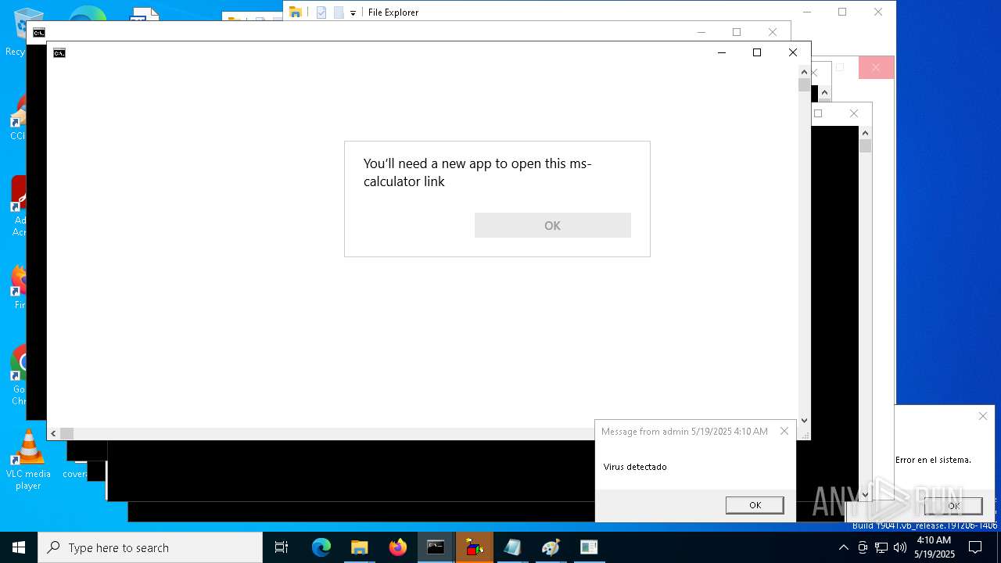
Task: Click the Type here to search box
Action: 150,547
